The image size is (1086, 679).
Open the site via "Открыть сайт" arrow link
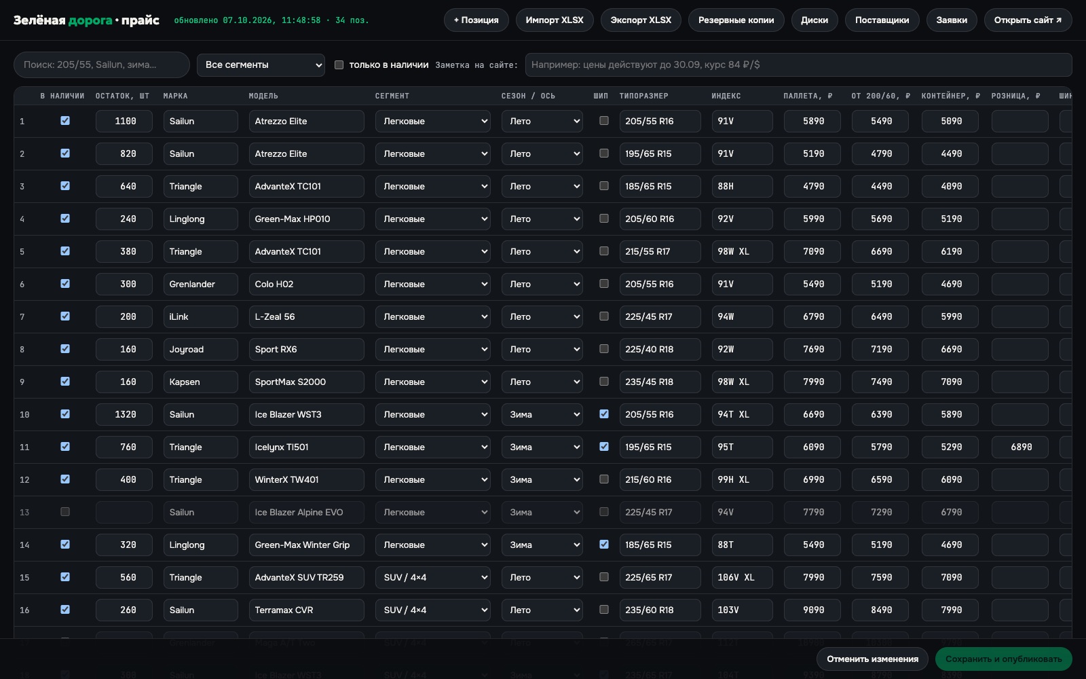coord(1028,20)
